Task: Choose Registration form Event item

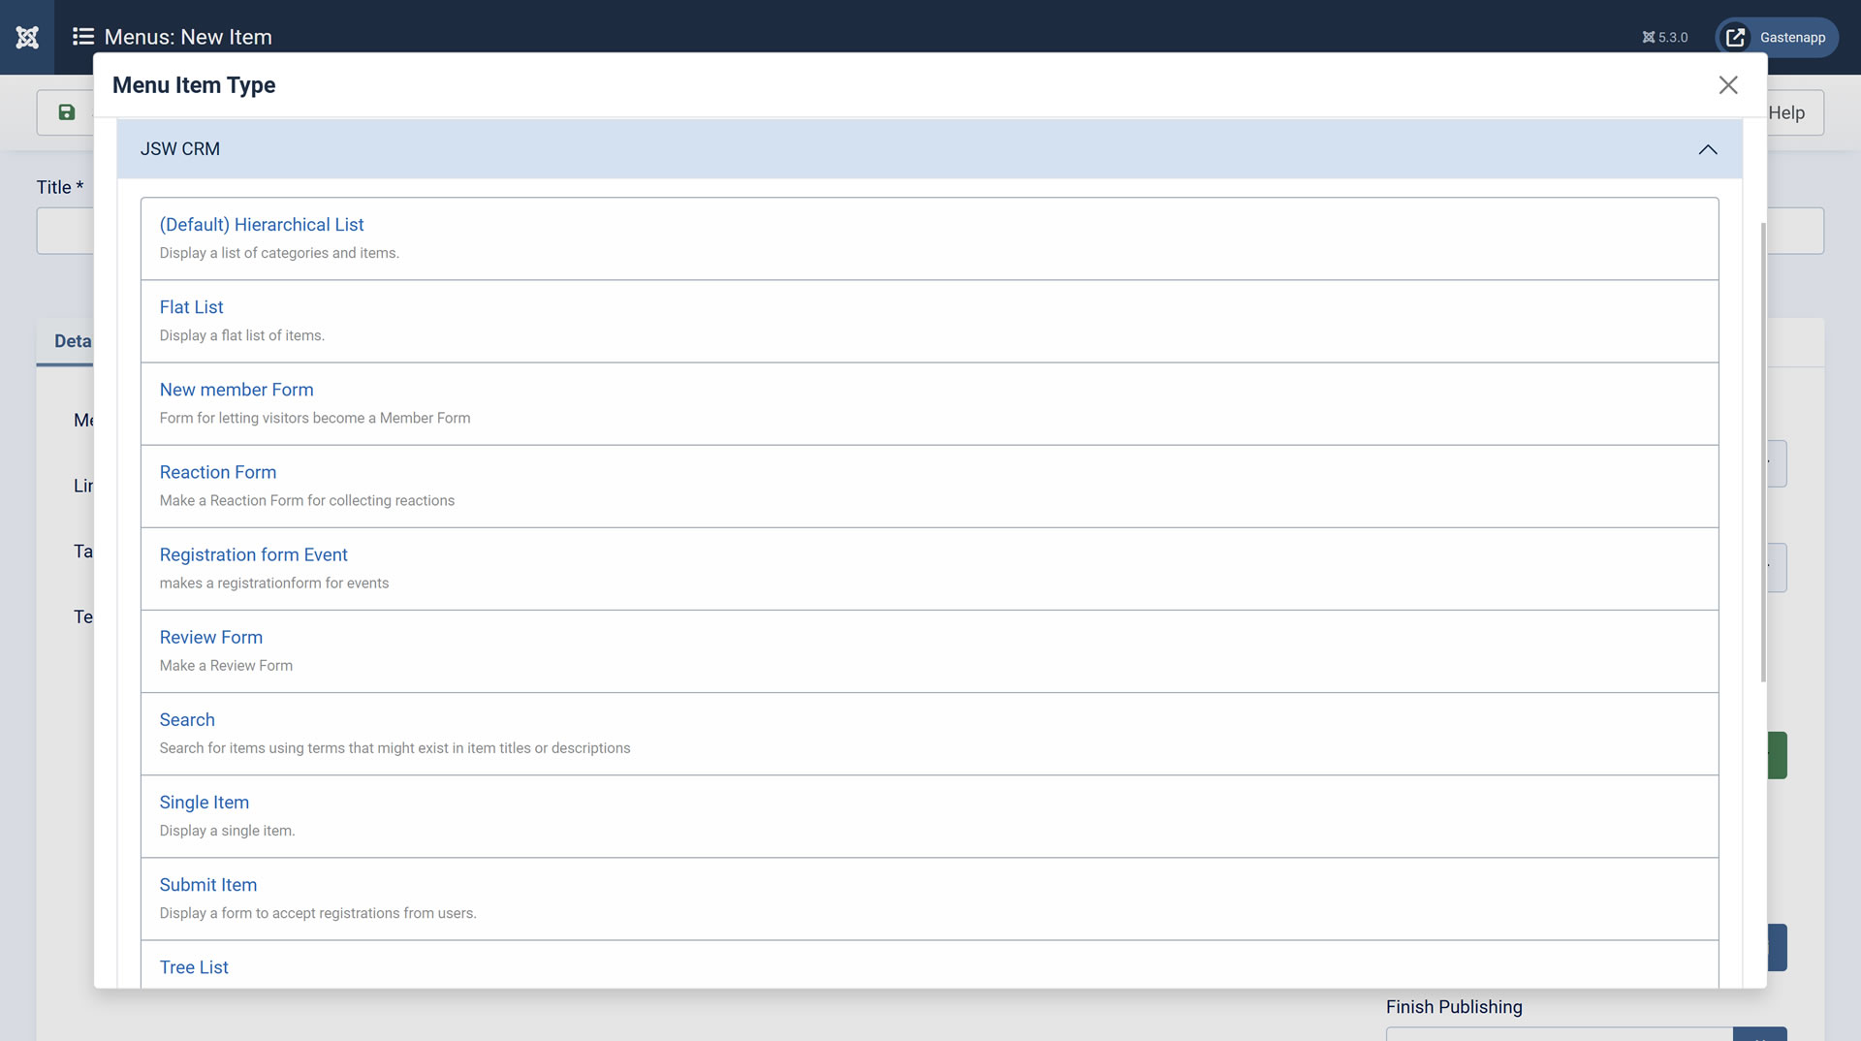Action: [253, 554]
